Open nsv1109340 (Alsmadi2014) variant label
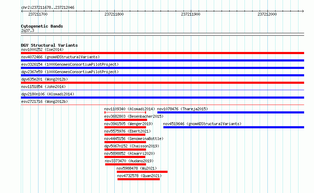 pos(129,109)
